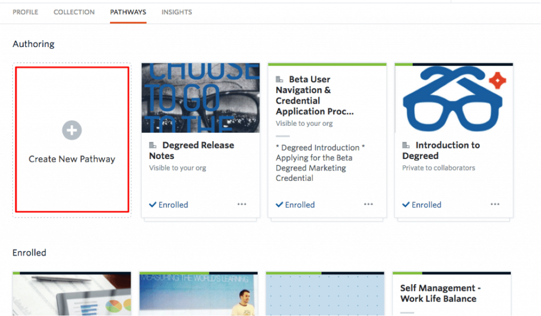
Task: Click the Private to collaborators label
Action: click(439, 168)
